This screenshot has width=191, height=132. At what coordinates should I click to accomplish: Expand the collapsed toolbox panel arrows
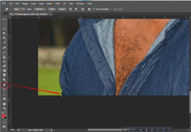tap(2, 13)
